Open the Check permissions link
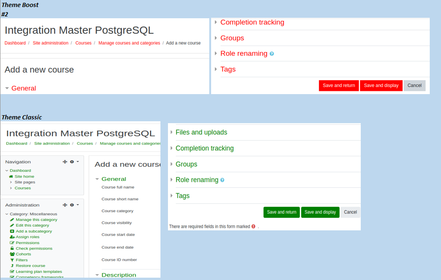The image size is (441, 280). pos(34,248)
